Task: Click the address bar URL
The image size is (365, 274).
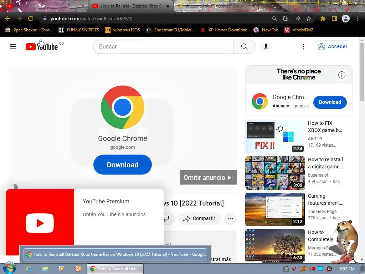Action: tap(91, 19)
